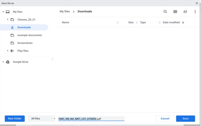This screenshot has width=201, height=126.
Task: Click the Save button
Action: click(x=186, y=119)
